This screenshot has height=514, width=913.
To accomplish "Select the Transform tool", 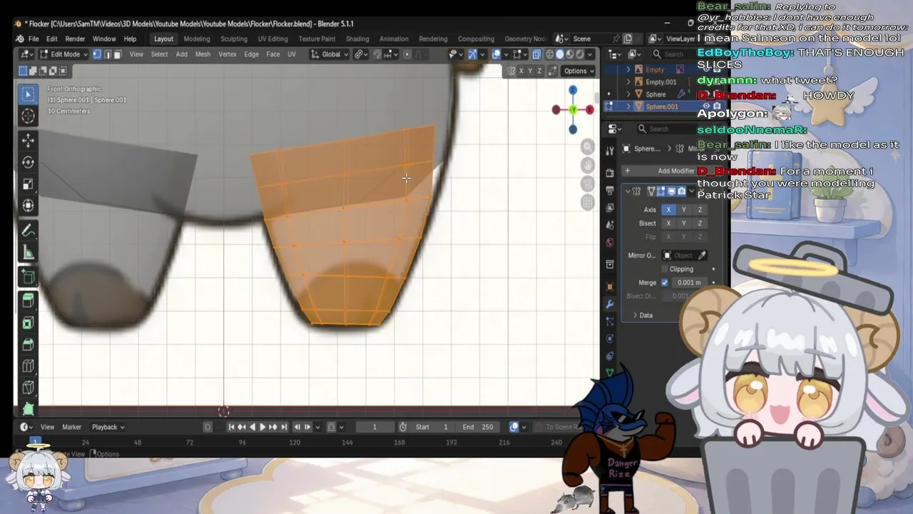I will [29, 206].
